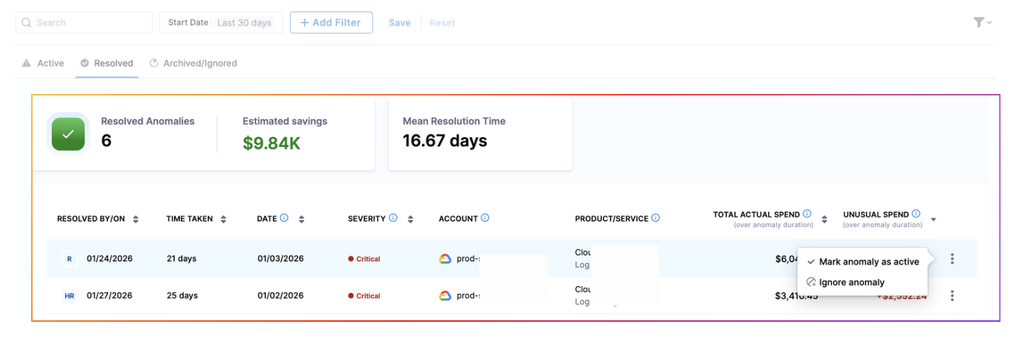Screen dimensions: 1031x355
Task: Click info icon beside SEVERITY header
Action: click(393, 218)
